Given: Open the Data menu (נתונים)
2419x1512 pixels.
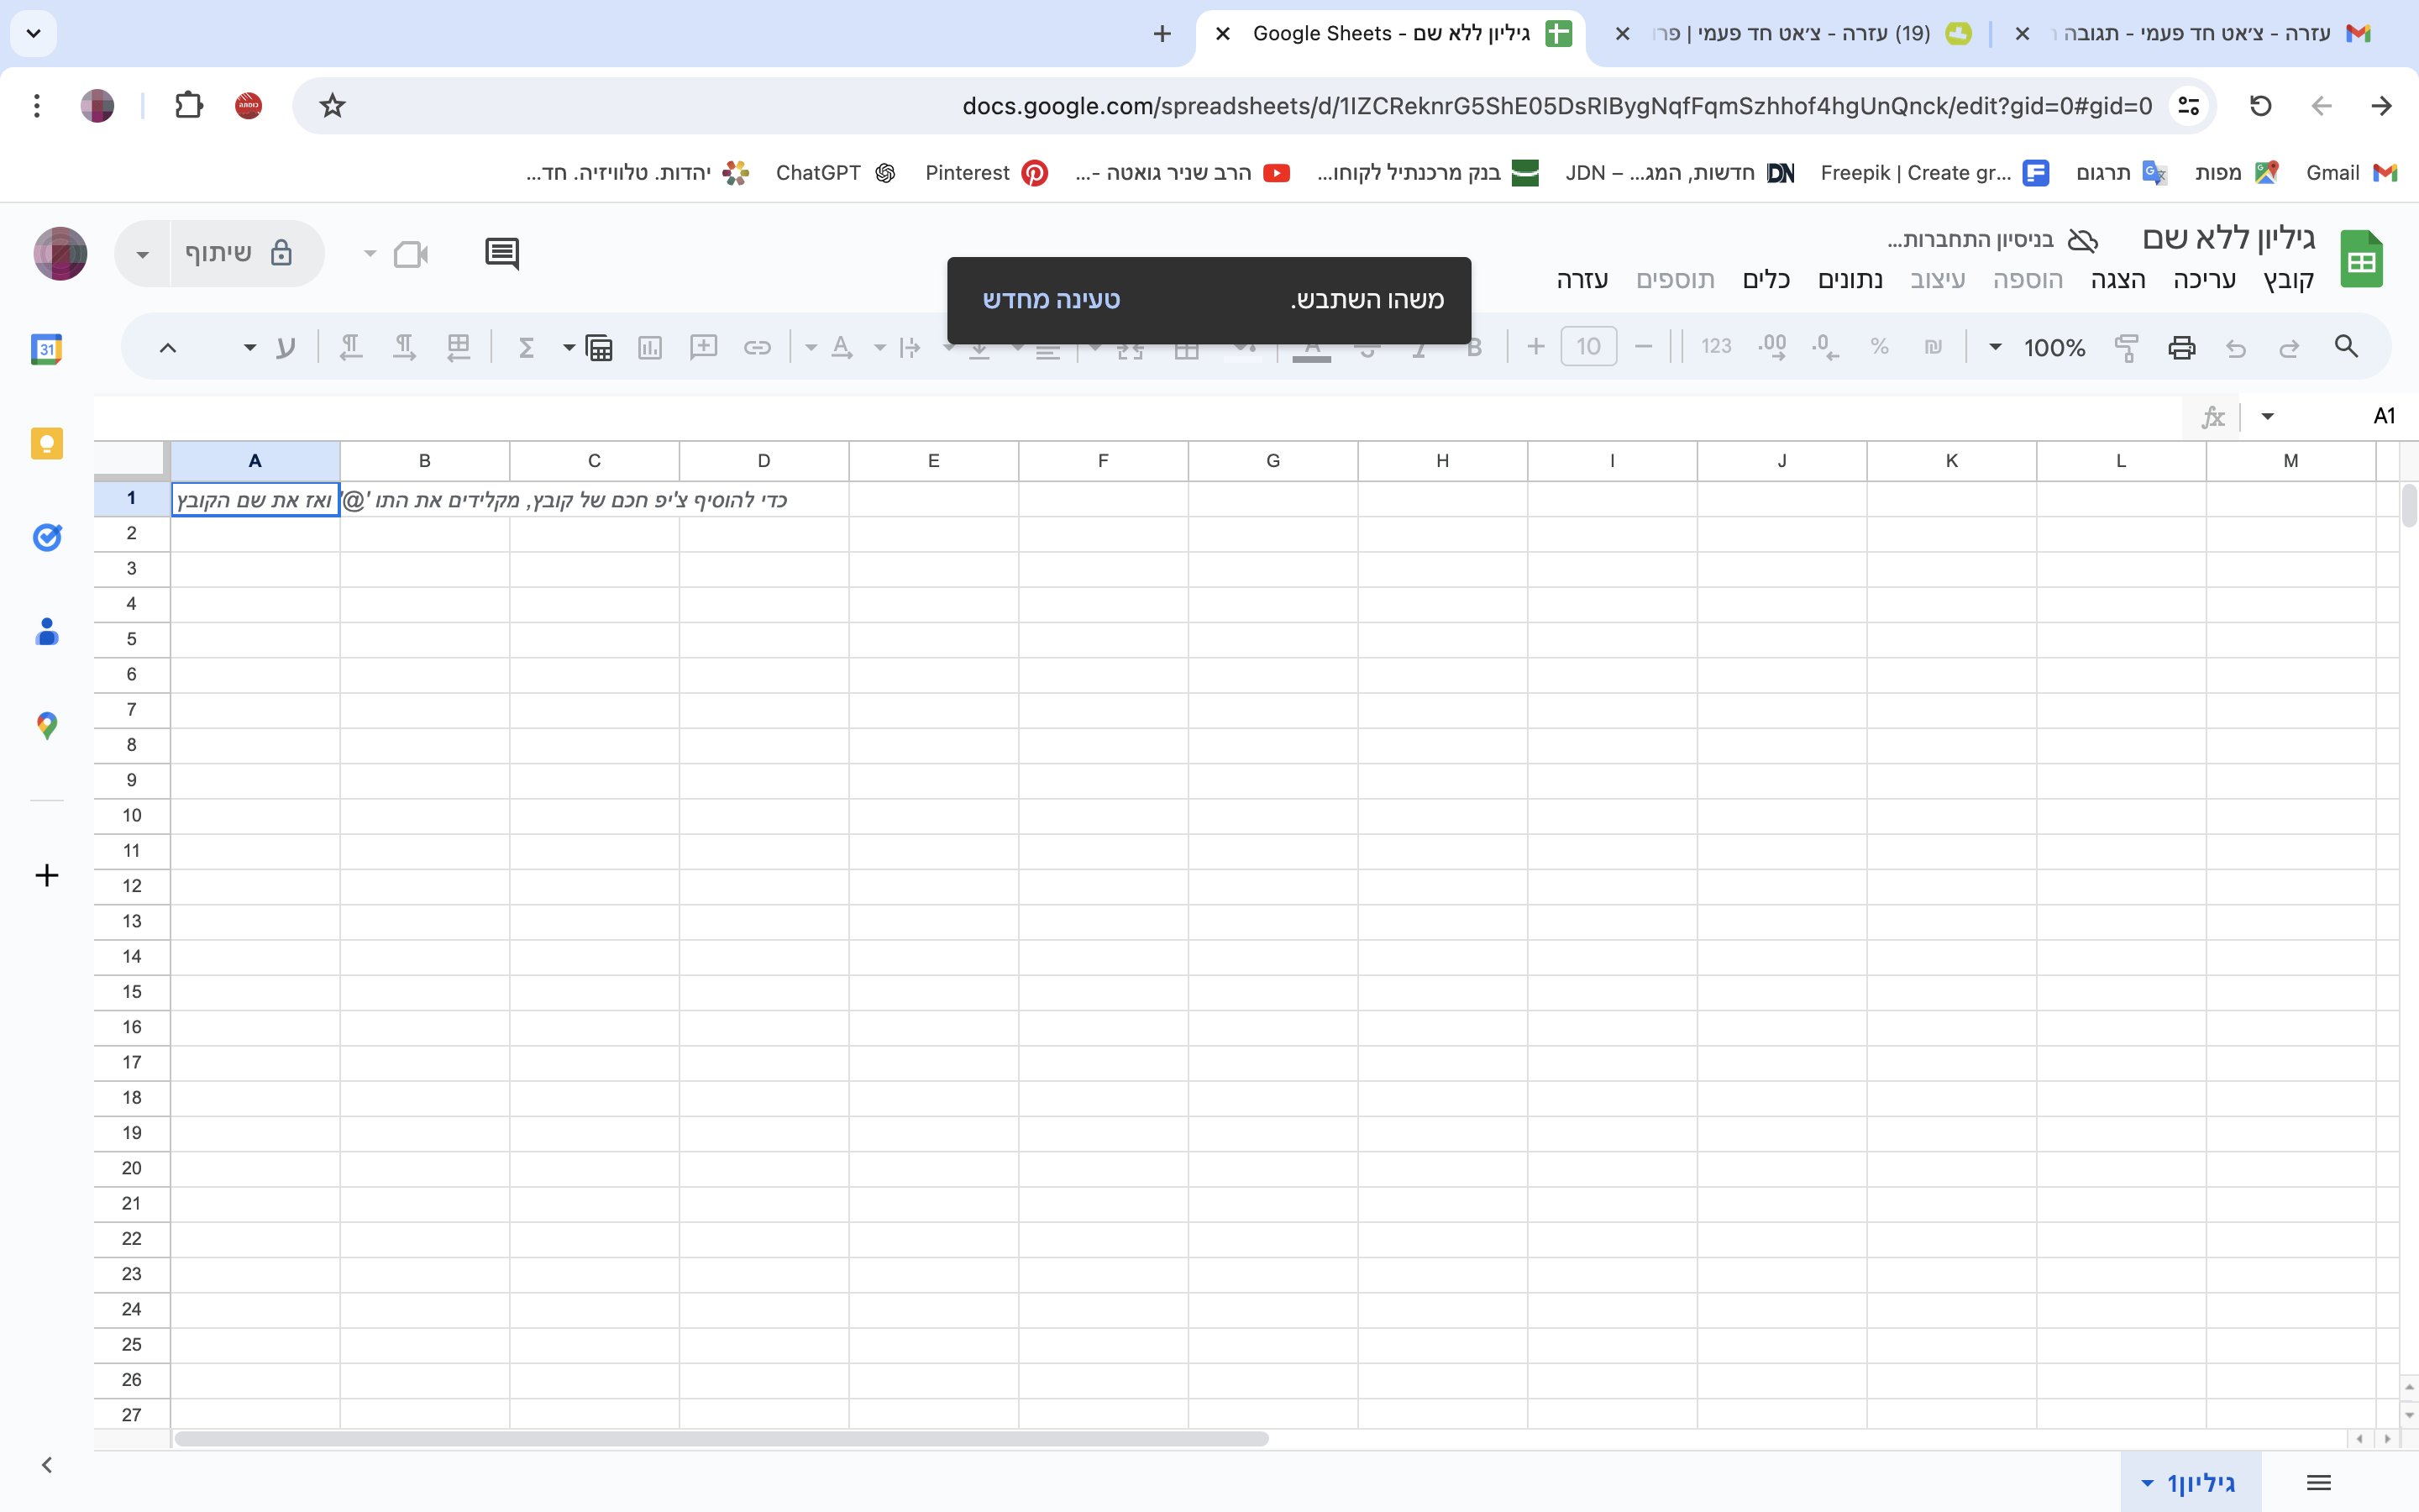Looking at the screenshot, I should 1850,280.
